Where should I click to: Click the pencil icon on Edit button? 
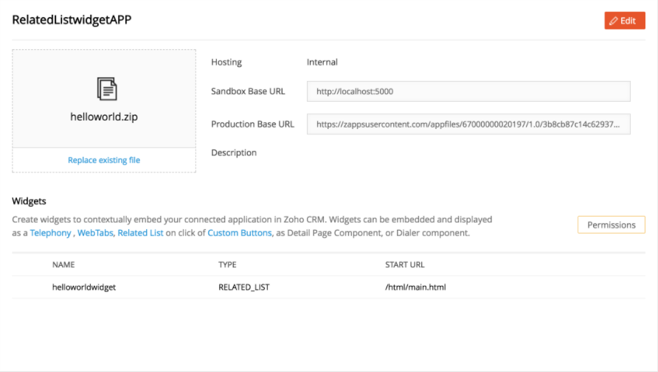[614, 21]
